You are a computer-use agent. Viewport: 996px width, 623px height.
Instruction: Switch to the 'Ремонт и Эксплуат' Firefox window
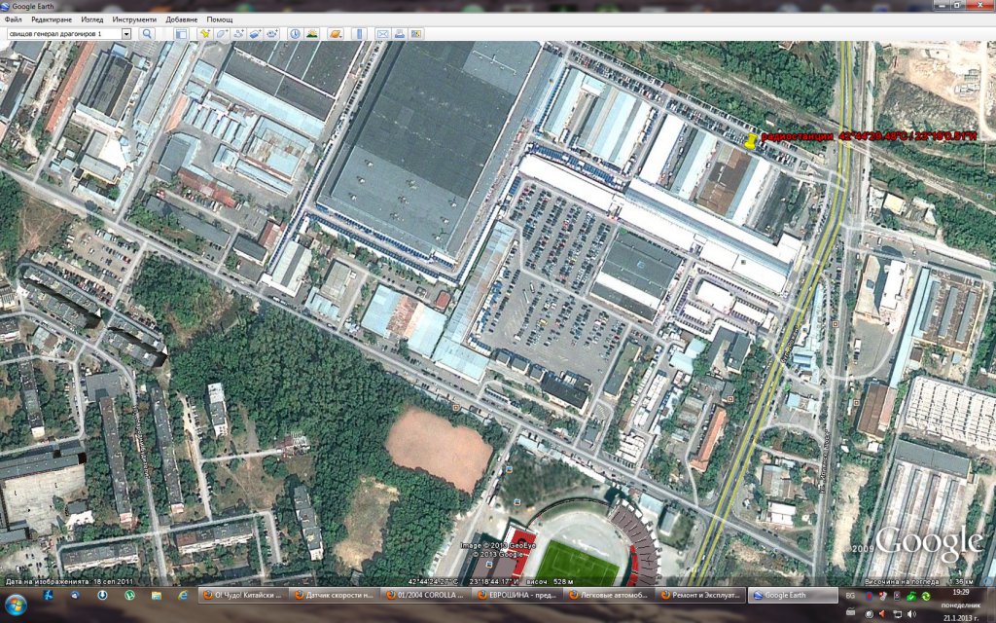point(700,595)
